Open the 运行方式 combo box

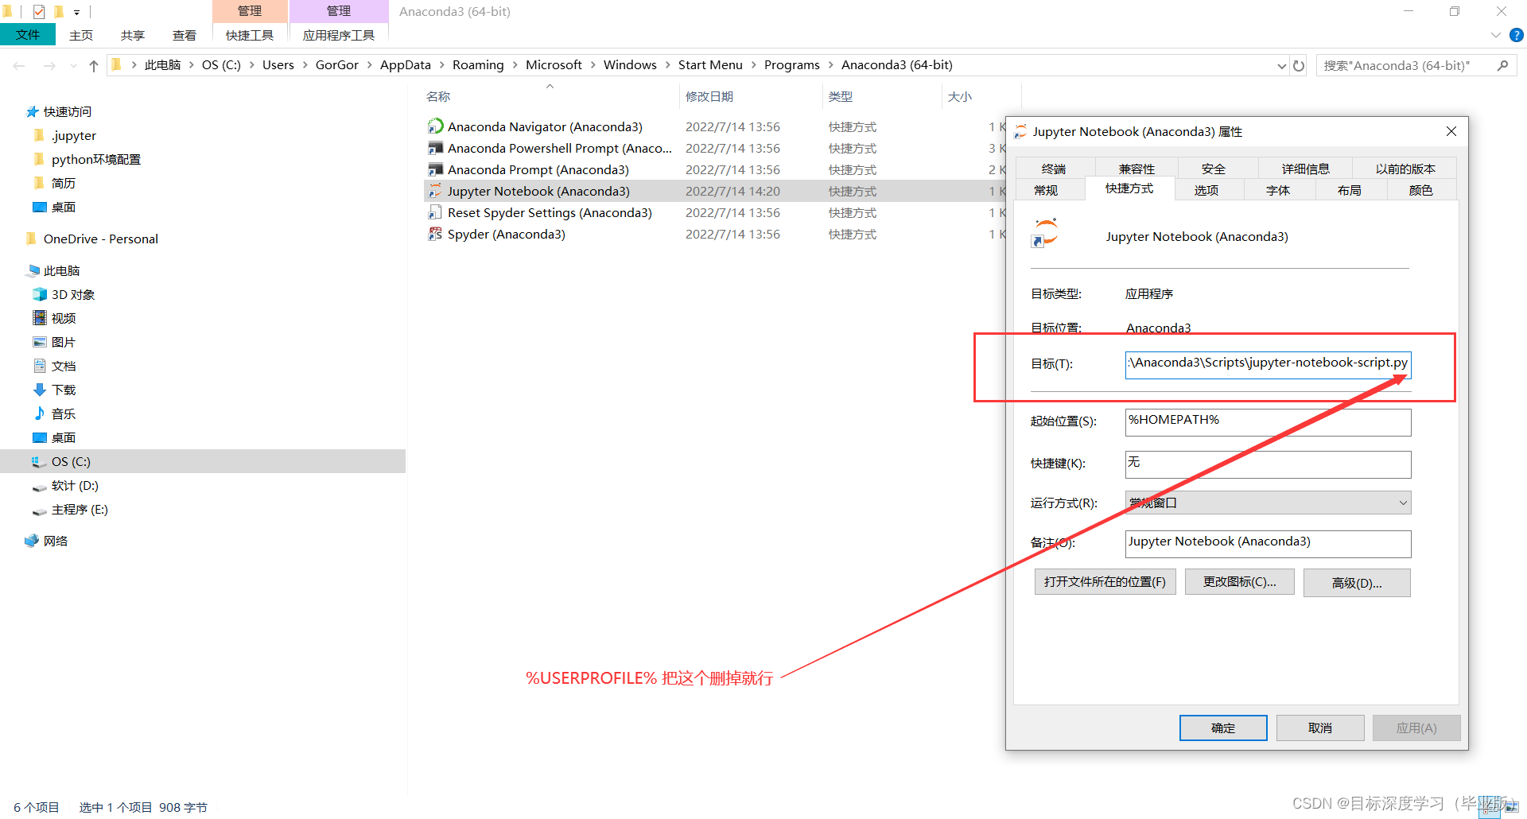point(1268,503)
